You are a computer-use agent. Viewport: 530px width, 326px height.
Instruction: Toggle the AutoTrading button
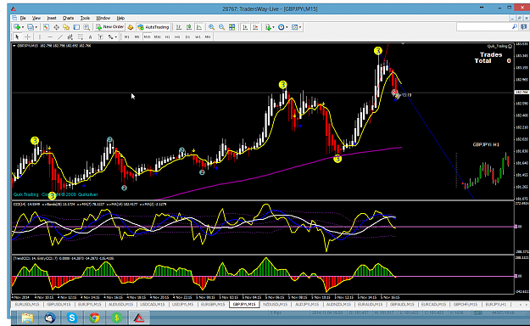[x=153, y=27]
